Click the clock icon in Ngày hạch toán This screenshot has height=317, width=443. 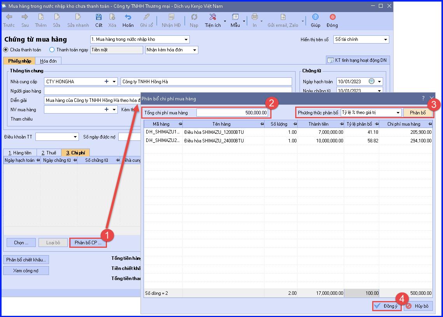pos(371,81)
